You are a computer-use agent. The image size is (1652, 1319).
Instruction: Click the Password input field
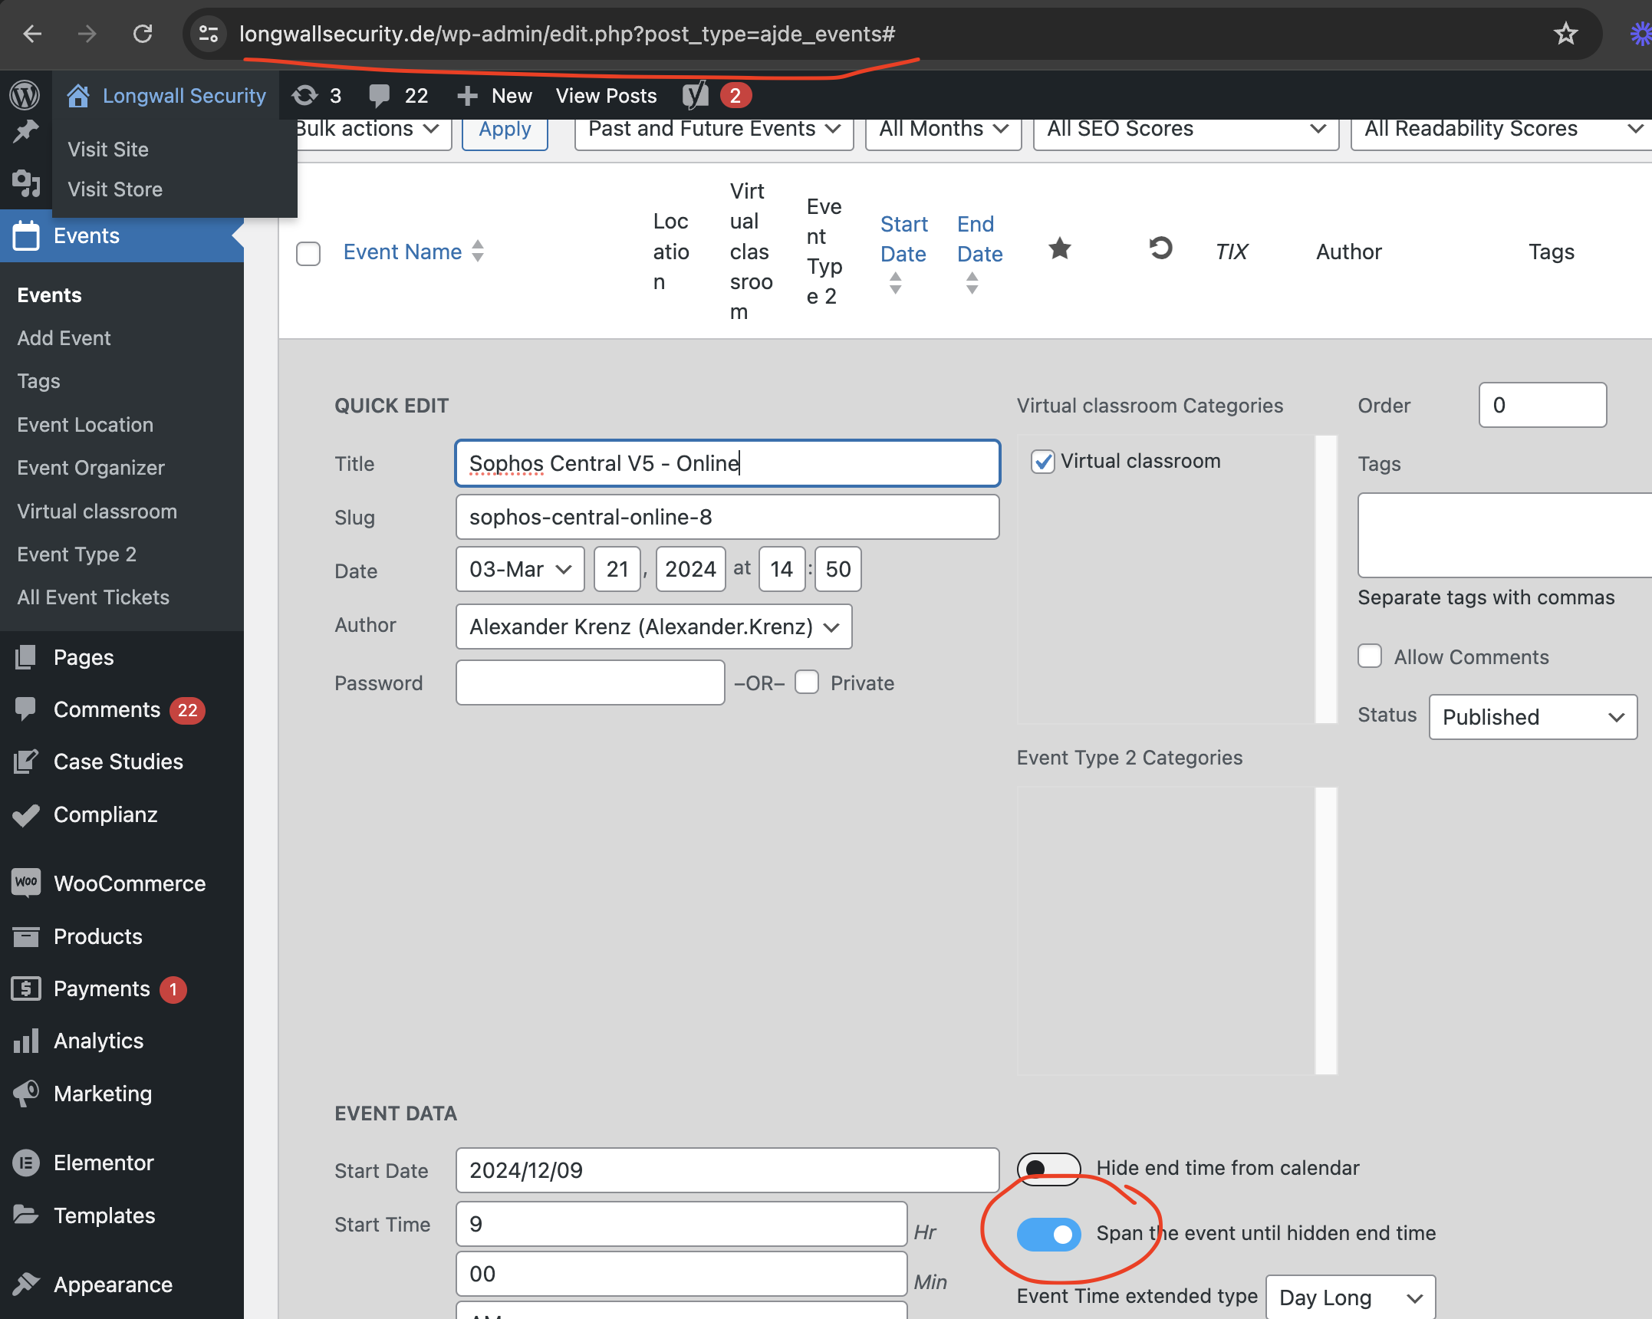(x=590, y=683)
